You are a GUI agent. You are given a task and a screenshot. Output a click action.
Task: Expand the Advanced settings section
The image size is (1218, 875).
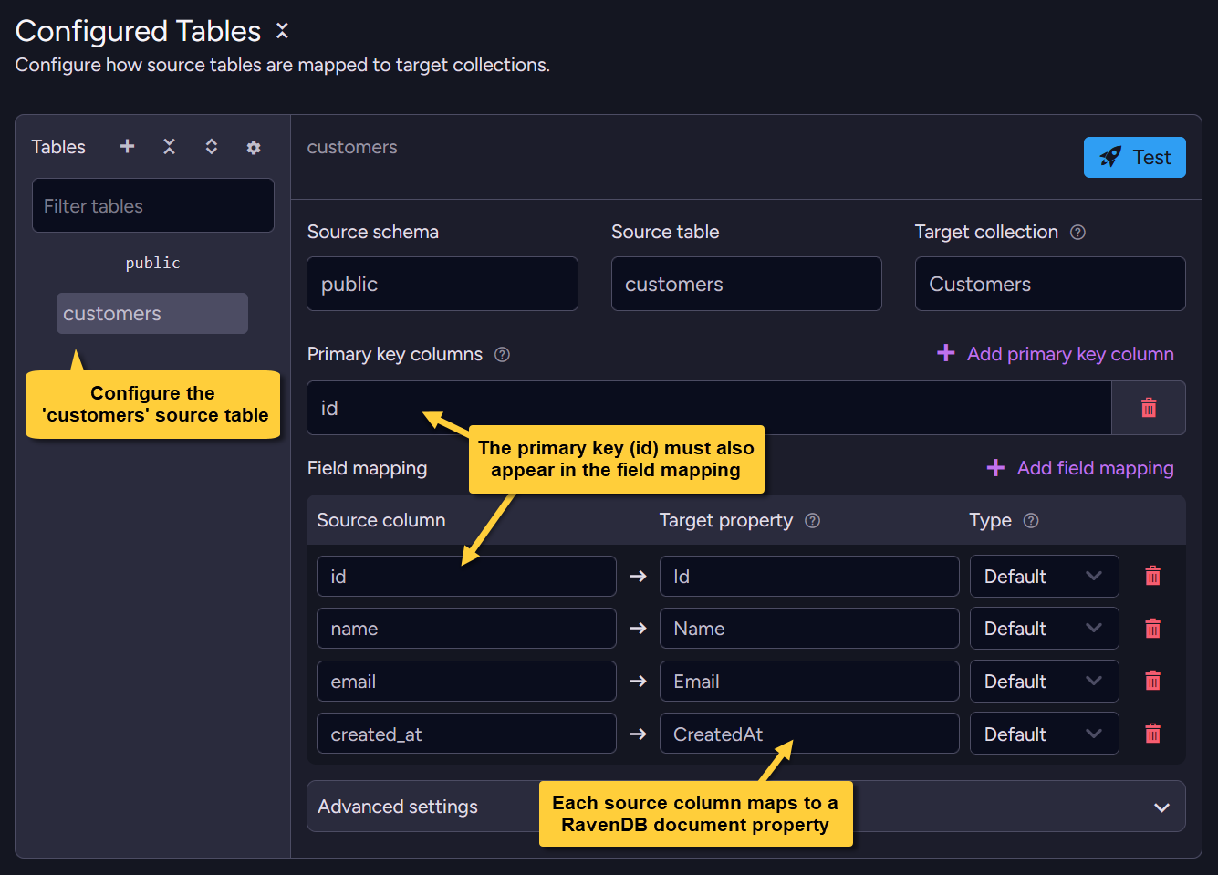746,807
